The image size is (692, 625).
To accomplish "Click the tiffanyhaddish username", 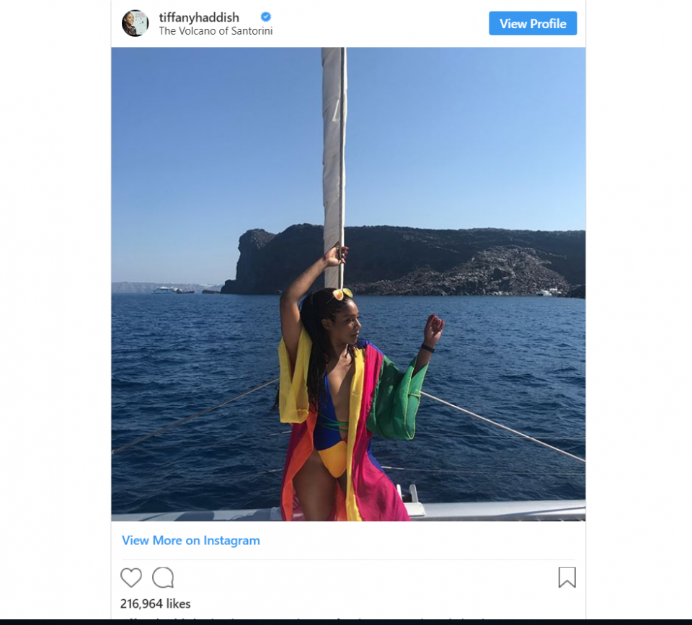I will click(199, 17).
